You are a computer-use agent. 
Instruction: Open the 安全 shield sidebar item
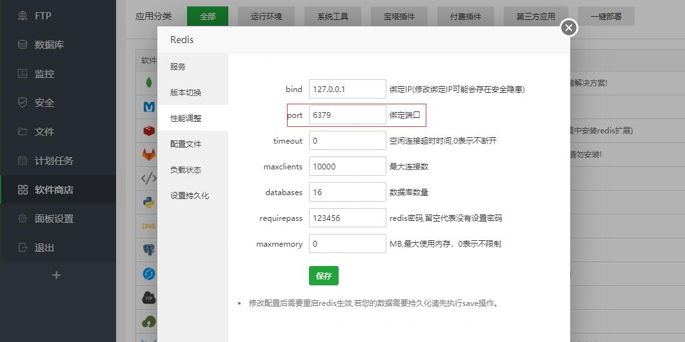(58, 103)
